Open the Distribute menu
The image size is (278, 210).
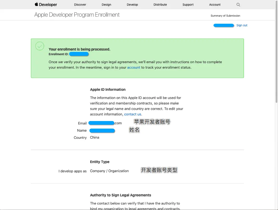160,5
